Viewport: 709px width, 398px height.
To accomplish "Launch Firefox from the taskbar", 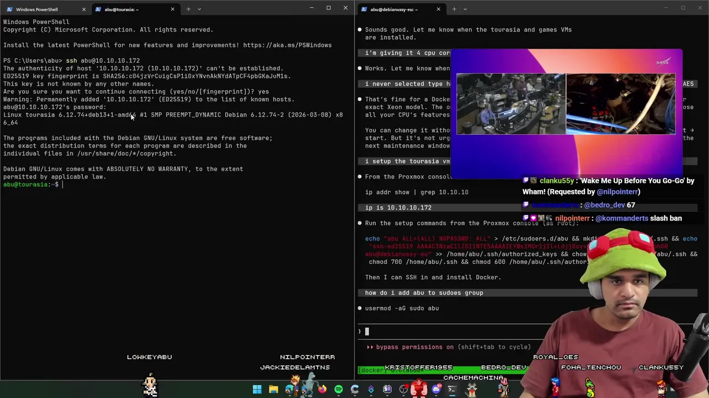I will point(322,390).
